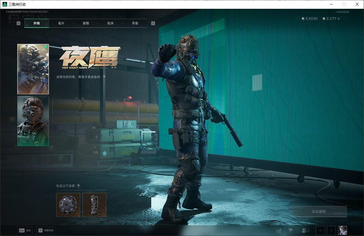Click the 没有光的约束，黑夜才是自由的 description text
This screenshot has width=364, height=236.
(78, 77)
